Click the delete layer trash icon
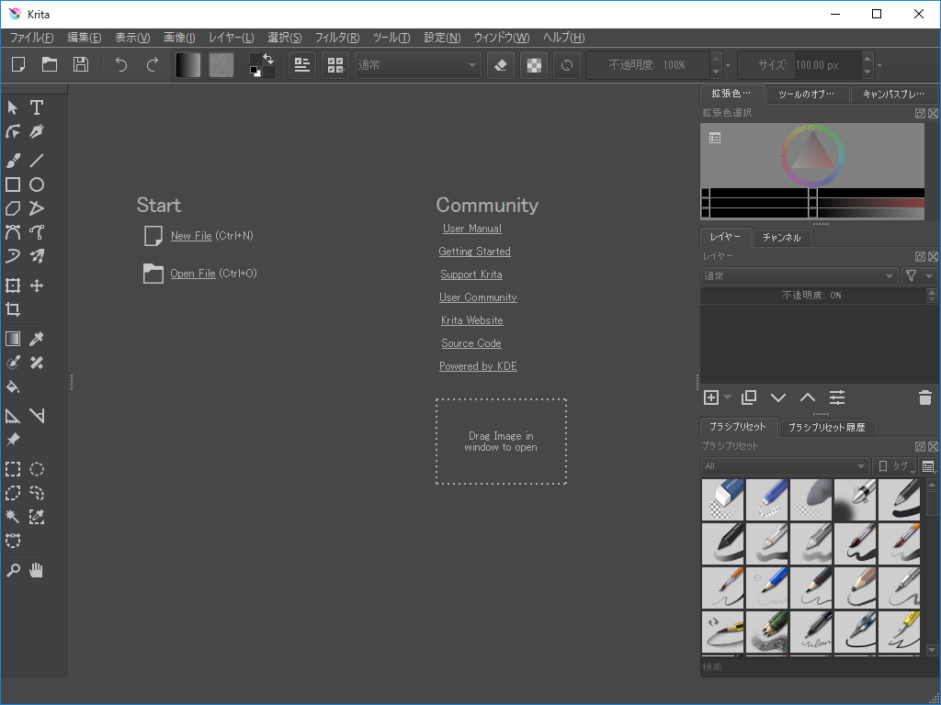941x705 pixels. click(x=924, y=397)
